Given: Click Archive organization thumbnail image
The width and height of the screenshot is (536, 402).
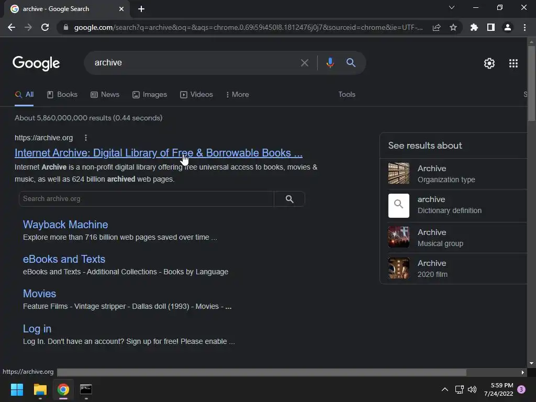Looking at the screenshot, I should (398, 173).
